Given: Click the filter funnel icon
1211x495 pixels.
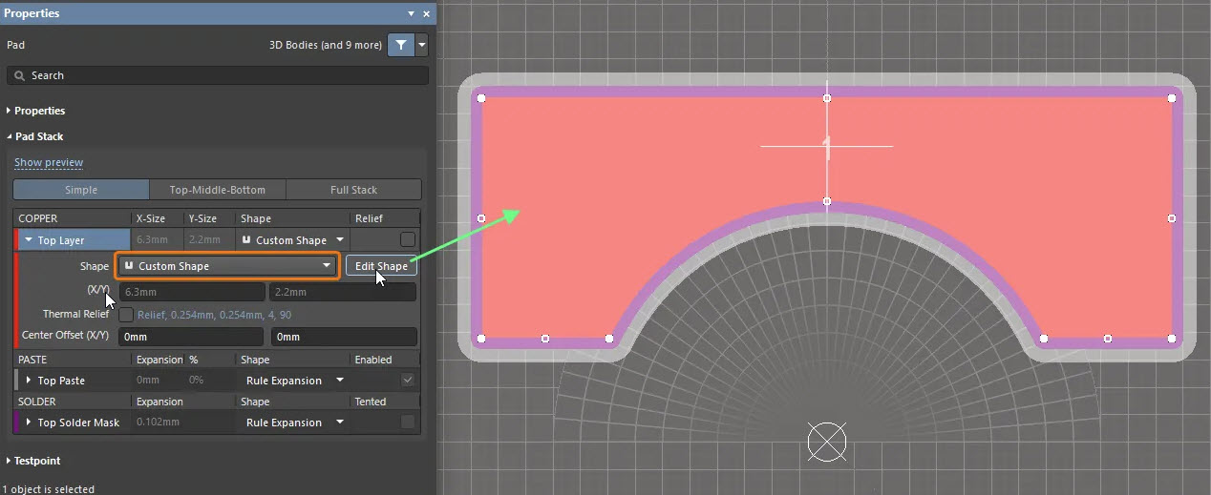Looking at the screenshot, I should pos(400,45).
